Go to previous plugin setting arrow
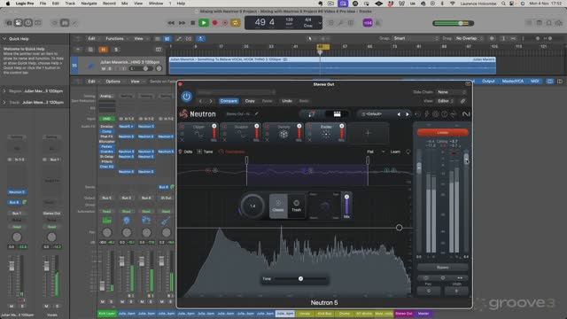This screenshot has width=567, height=319. (201, 101)
